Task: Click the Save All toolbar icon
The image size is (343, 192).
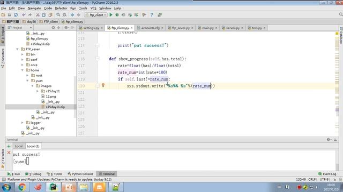Action: [x=10, y=15]
